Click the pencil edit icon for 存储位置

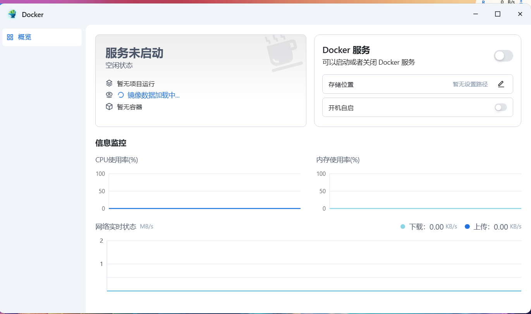coord(501,84)
